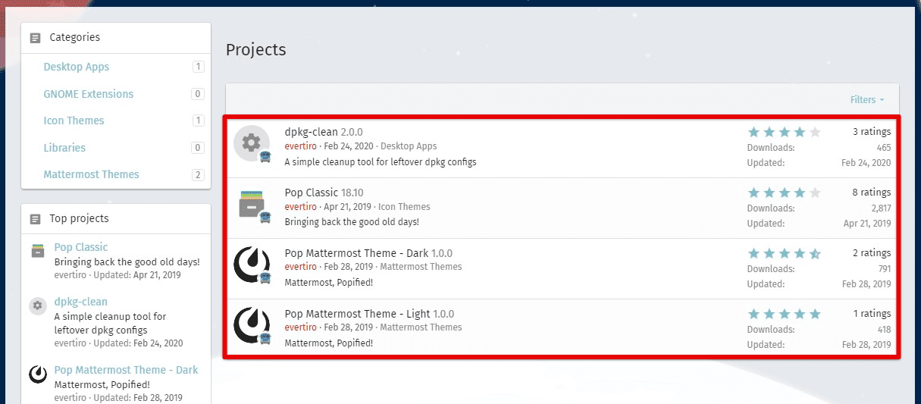Click the Pop Mattermost Theme - Dark logo icon
This screenshot has width=921, height=404.
click(251, 265)
